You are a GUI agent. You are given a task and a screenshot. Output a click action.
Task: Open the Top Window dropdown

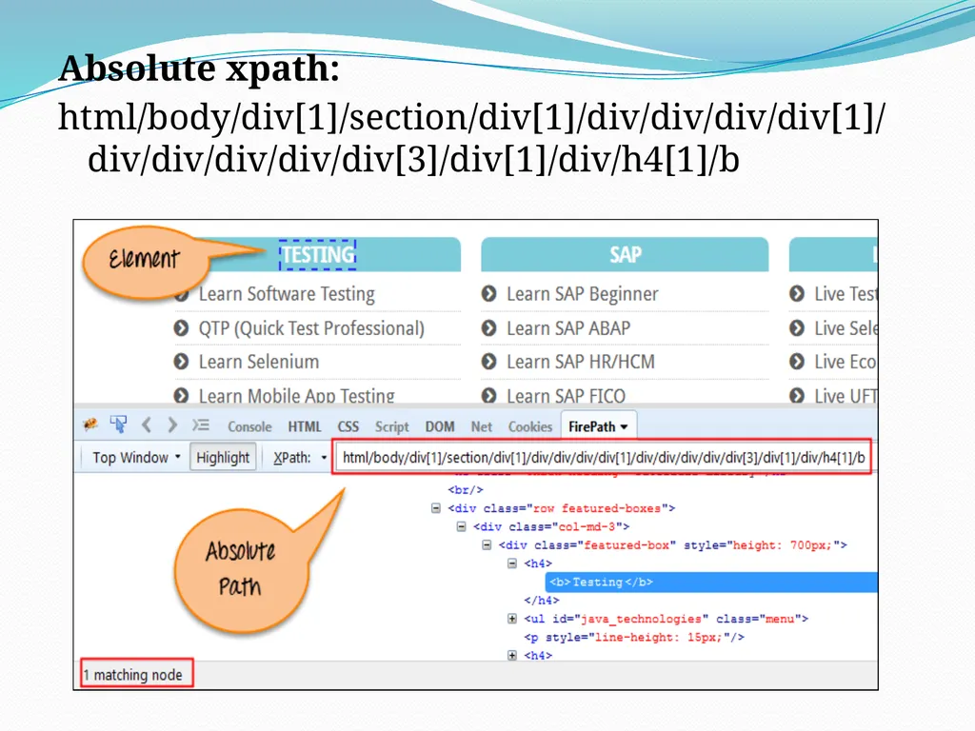pos(137,458)
